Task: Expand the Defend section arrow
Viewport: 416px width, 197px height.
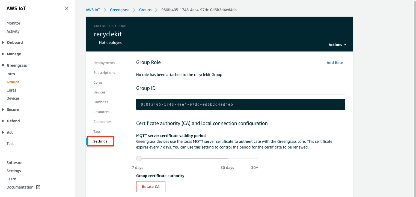Action: [x=3, y=121]
